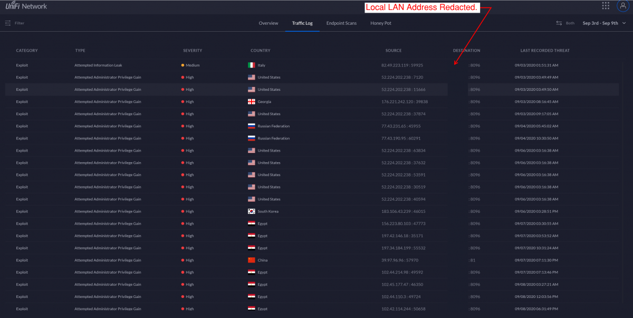The width and height of the screenshot is (633, 318).
Task: Click source 52.224.202.238 : 11666
Action: tap(403, 89)
